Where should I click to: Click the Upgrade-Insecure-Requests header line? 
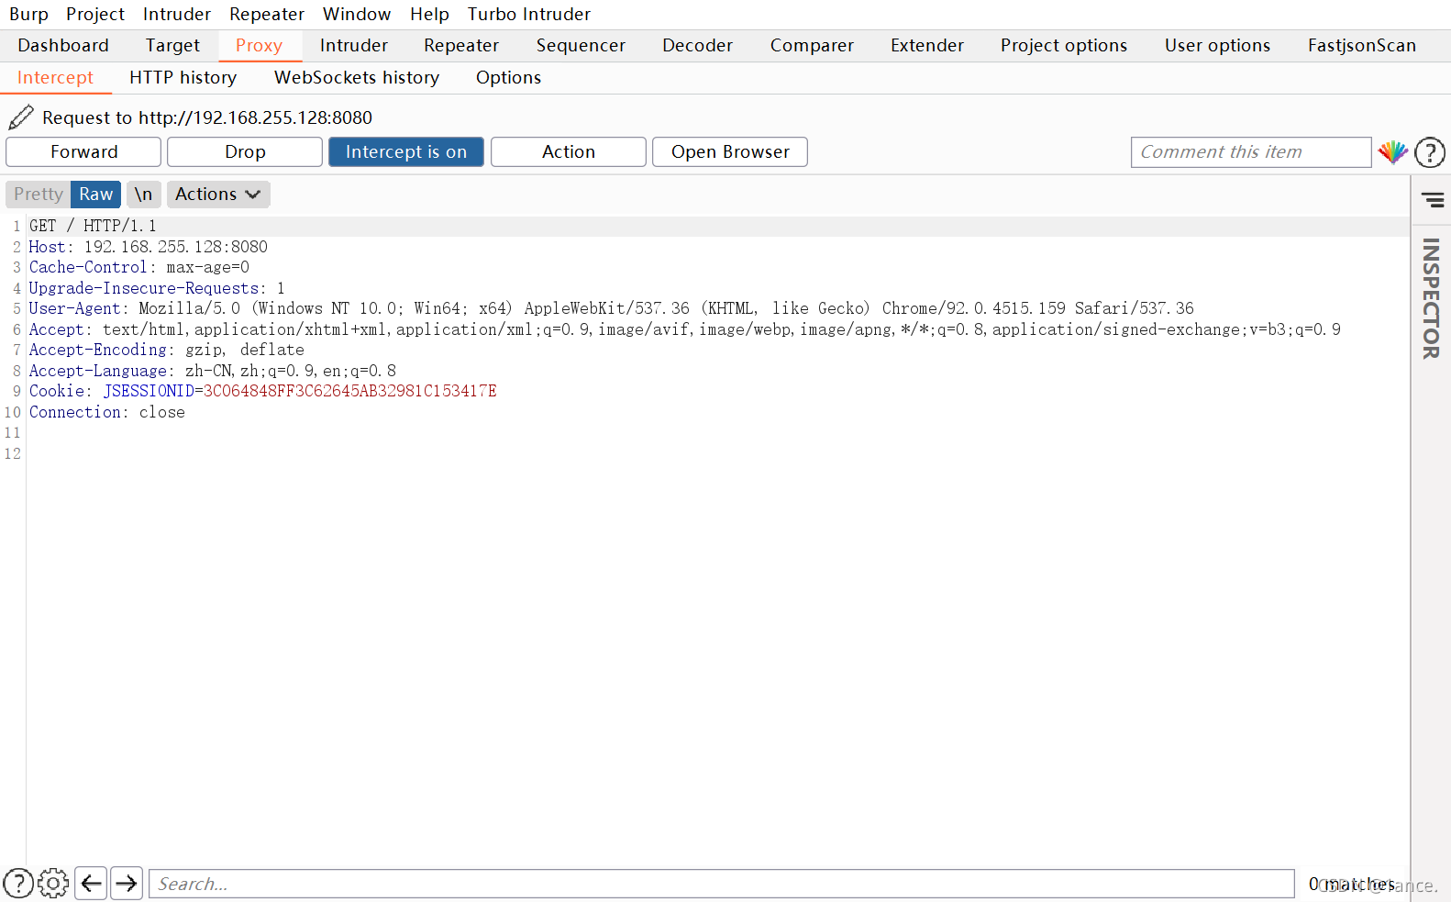[x=157, y=288]
